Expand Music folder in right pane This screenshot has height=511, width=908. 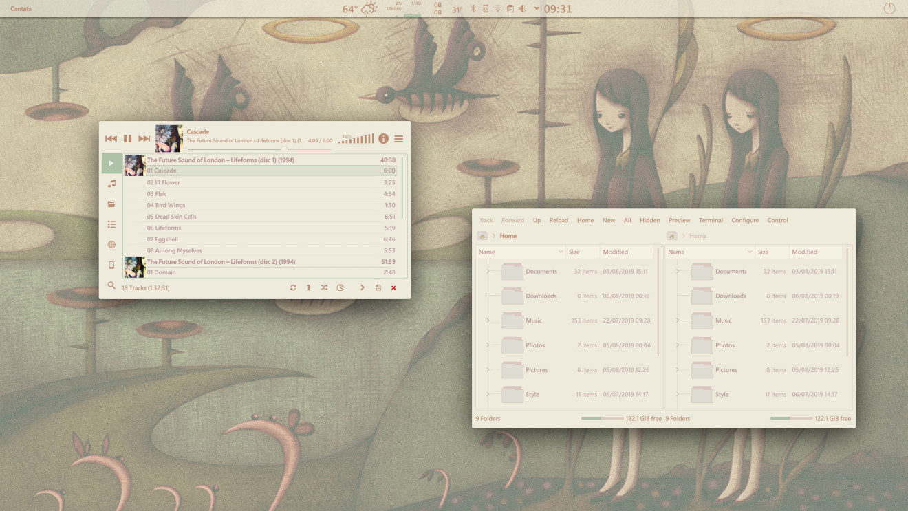coord(678,320)
